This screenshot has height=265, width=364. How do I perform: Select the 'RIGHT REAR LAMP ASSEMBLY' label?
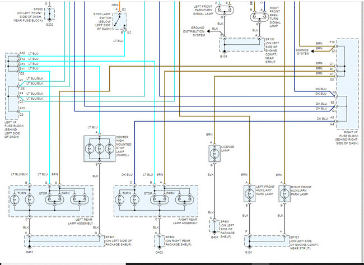tap(185, 221)
